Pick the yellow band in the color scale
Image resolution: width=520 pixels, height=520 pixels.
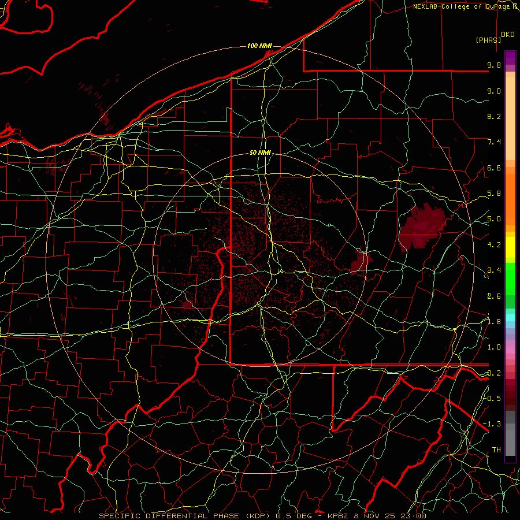510,247
